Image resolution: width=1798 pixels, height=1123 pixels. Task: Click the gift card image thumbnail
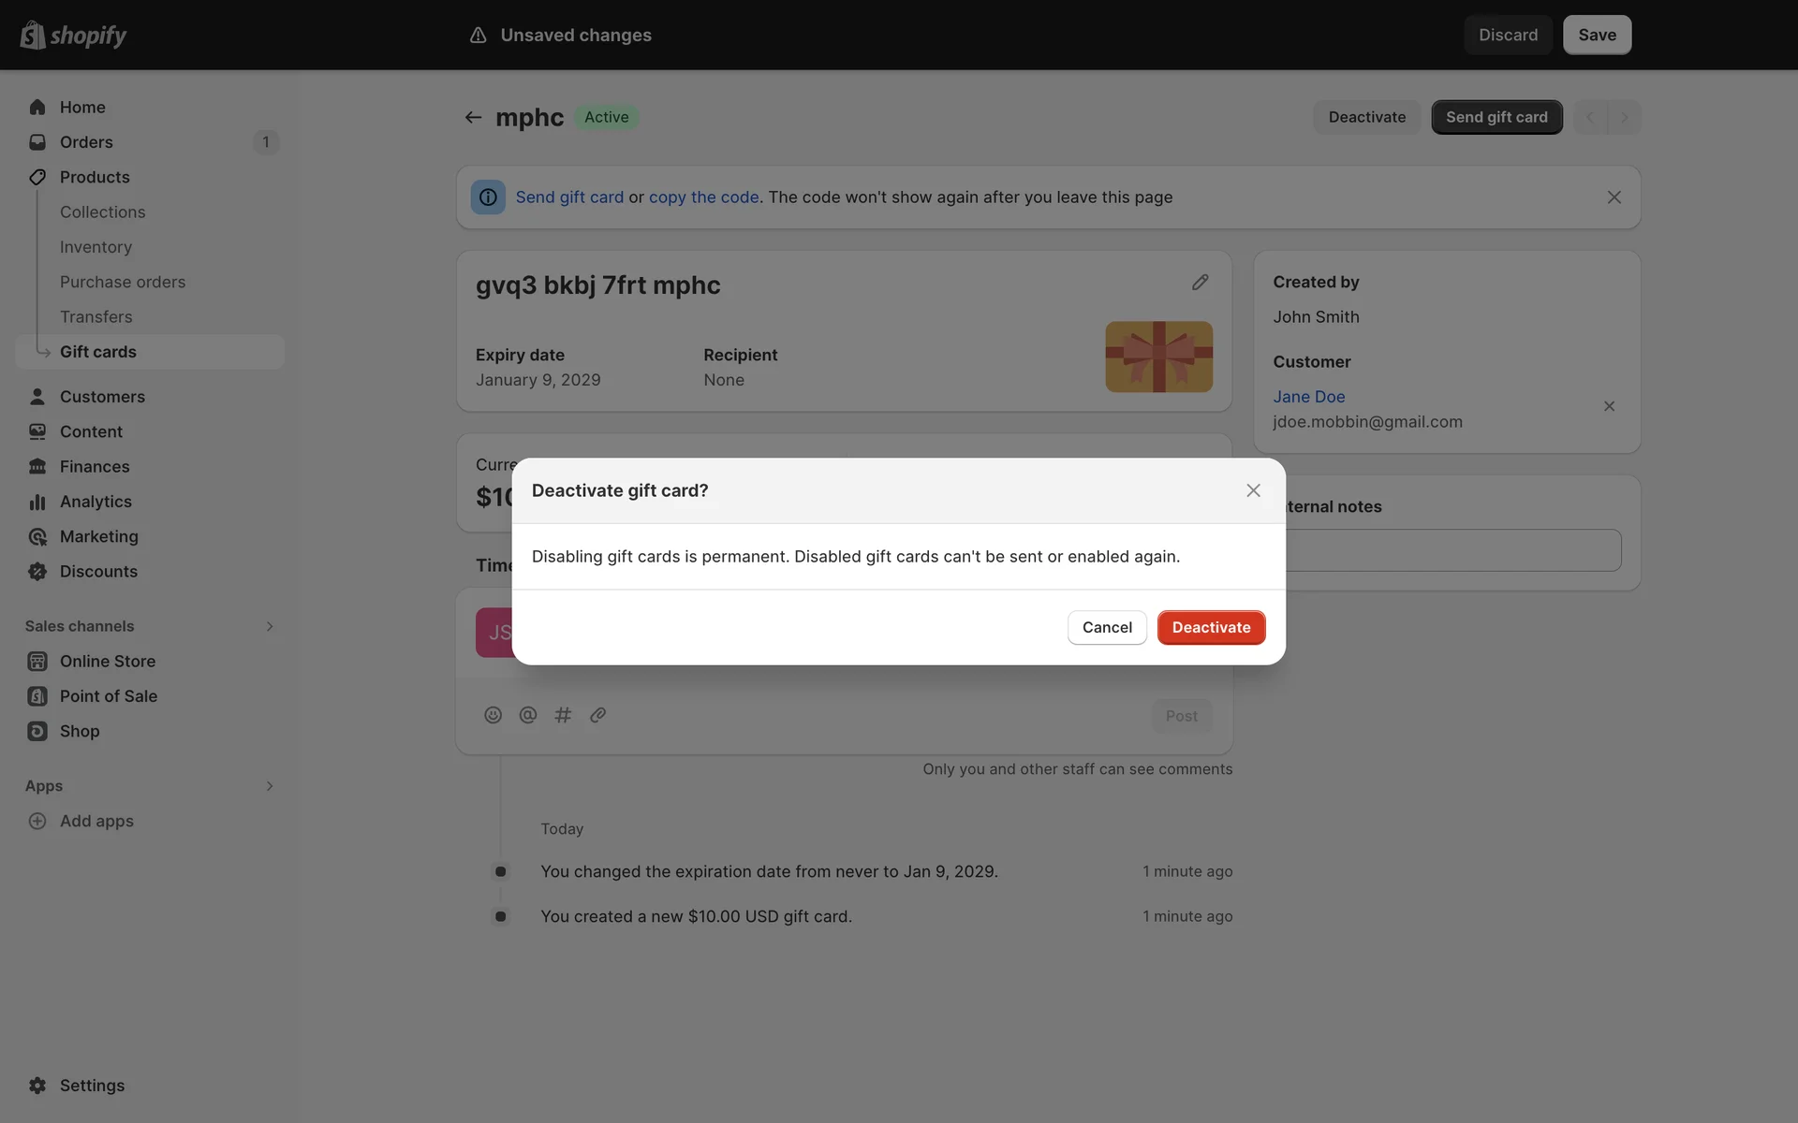[x=1158, y=357]
